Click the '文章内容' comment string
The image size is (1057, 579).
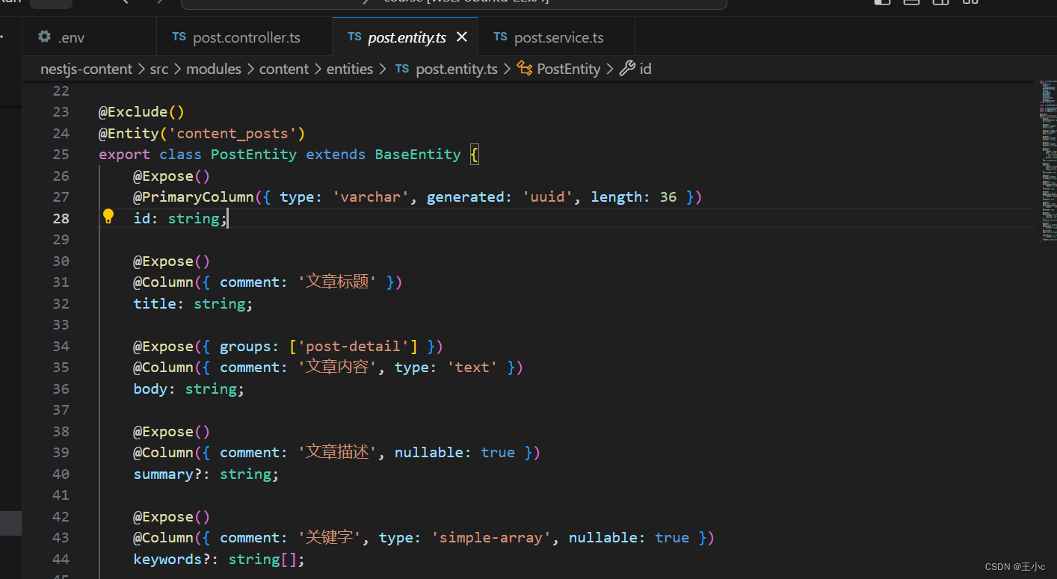337,368
